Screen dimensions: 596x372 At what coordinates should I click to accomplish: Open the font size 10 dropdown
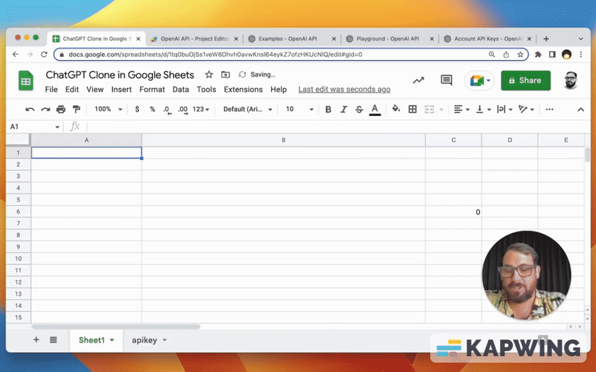pyautogui.click(x=299, y=109)
